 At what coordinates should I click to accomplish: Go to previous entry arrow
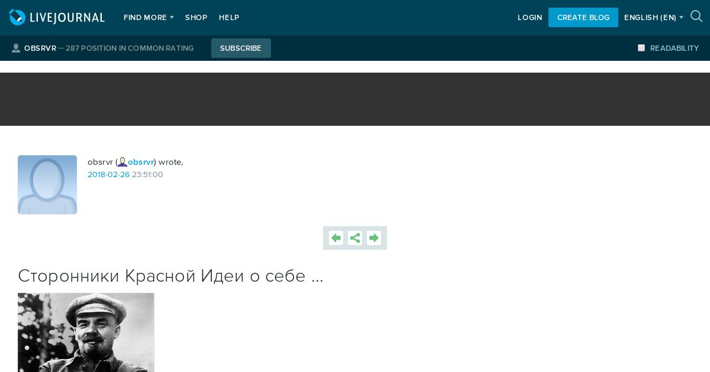(x=336, y=238)
